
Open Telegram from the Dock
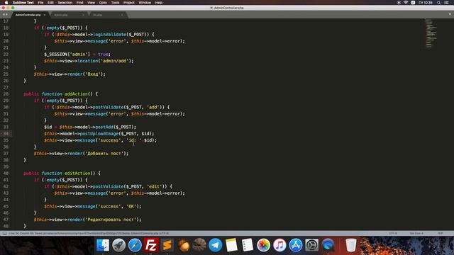pos(216,245)
